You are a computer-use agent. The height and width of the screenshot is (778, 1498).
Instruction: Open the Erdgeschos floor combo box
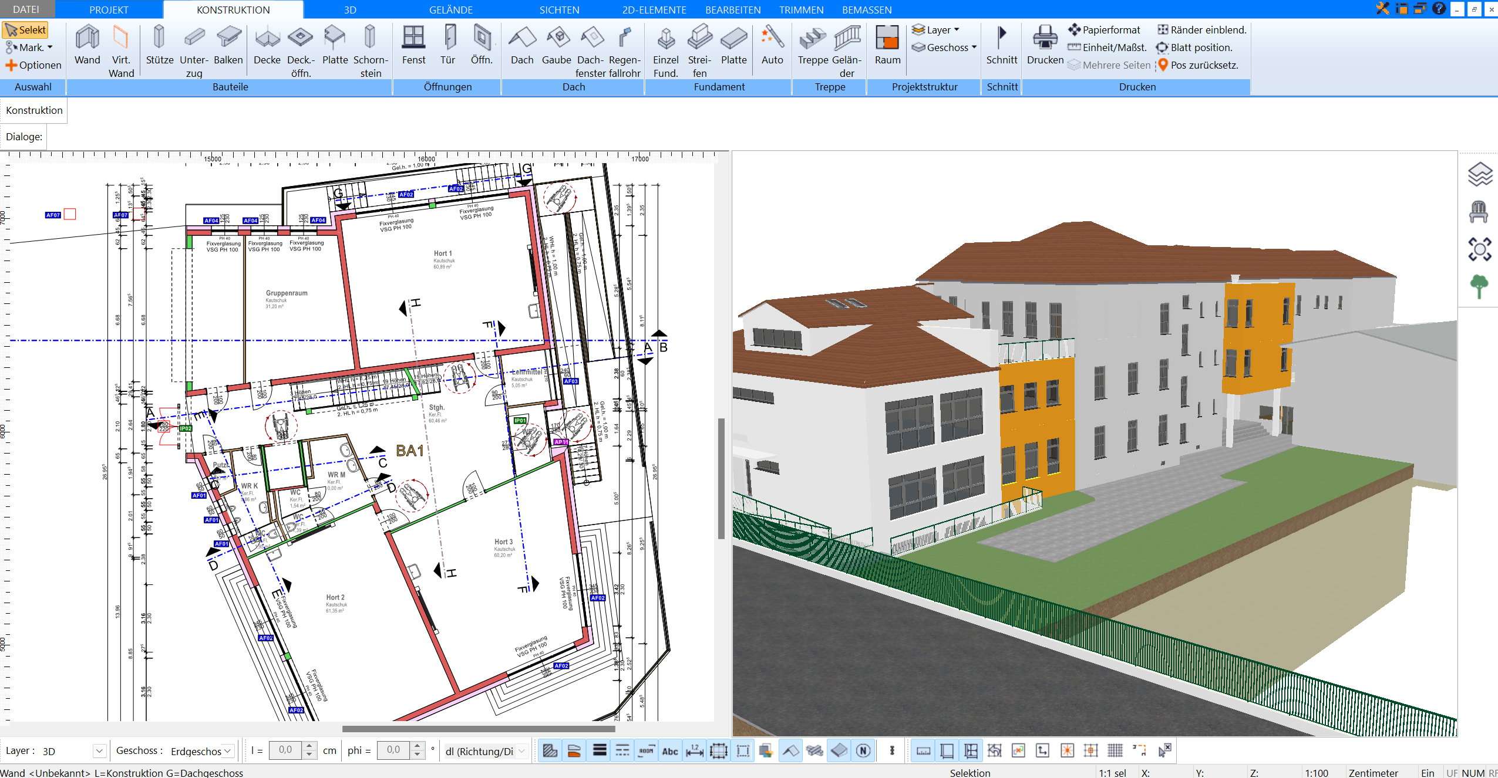(201, 750)
